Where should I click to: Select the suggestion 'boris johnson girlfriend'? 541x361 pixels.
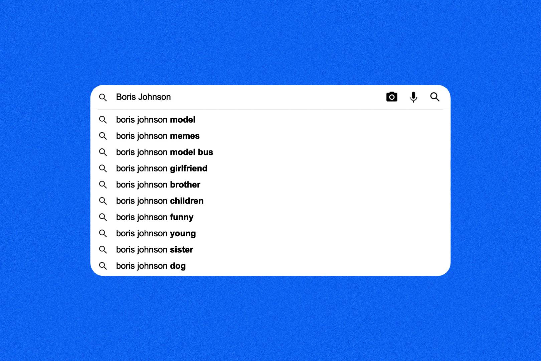[x=162, y=168]
